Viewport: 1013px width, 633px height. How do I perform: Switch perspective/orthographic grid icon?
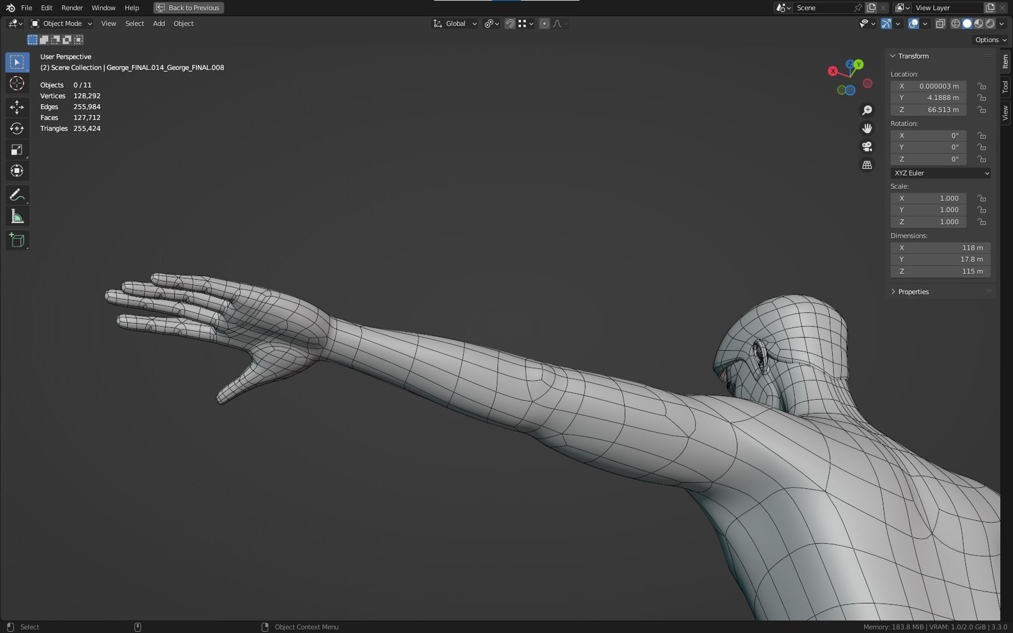[x=867, y=165]
